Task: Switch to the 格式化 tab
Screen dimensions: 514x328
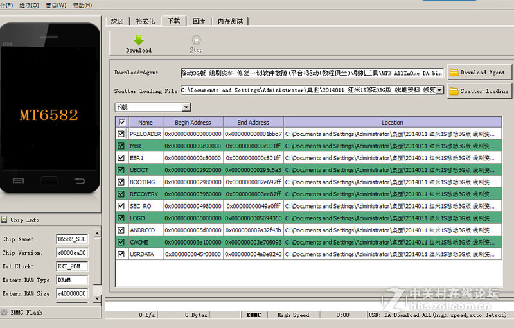Action: [x=145, y=21]
